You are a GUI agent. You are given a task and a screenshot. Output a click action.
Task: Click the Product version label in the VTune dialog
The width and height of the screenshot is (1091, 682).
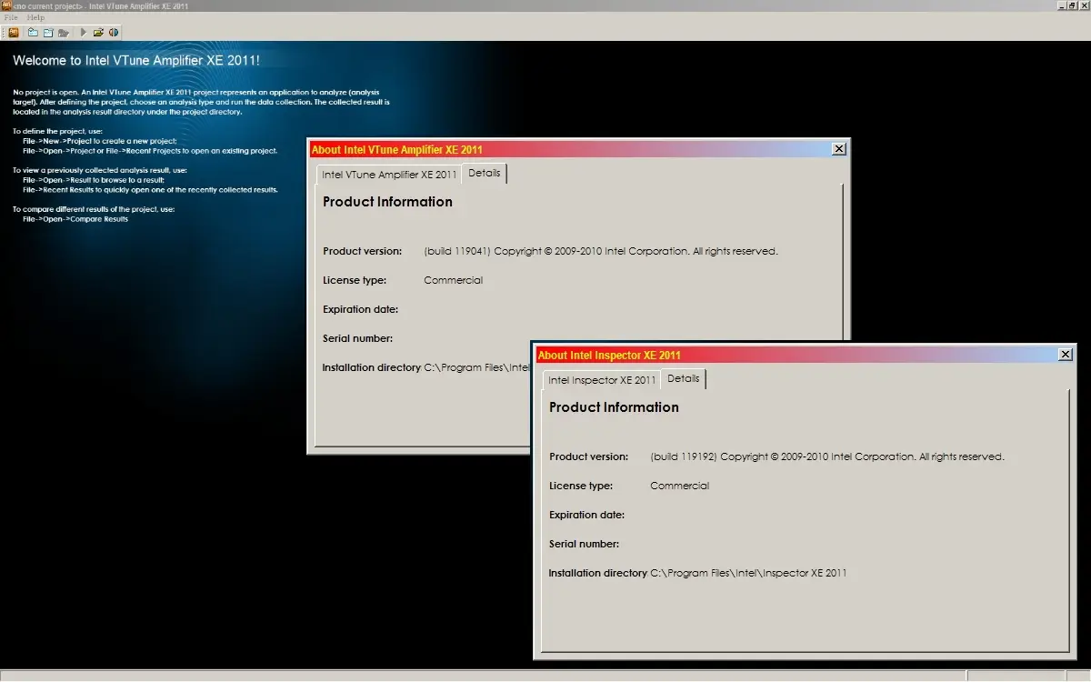click(x=362, y=251)
